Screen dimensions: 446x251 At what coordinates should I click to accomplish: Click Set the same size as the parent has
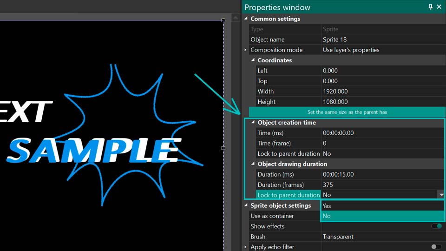347,112
